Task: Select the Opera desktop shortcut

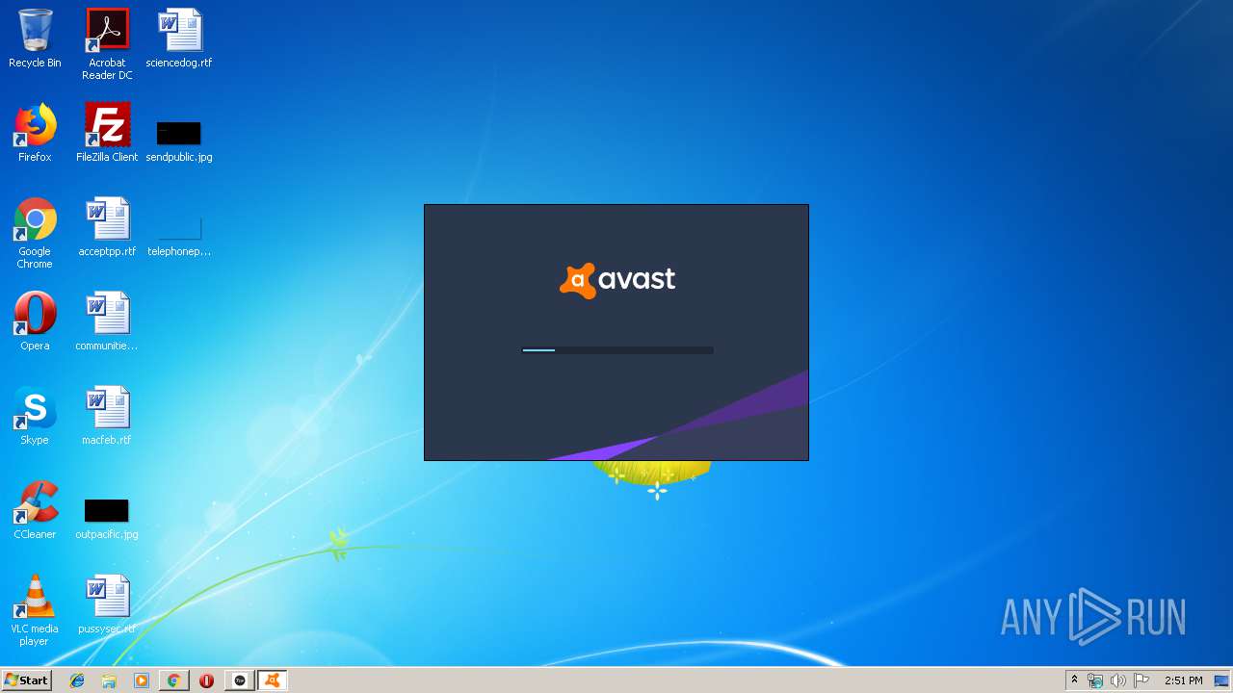Action: coord(35,321)
